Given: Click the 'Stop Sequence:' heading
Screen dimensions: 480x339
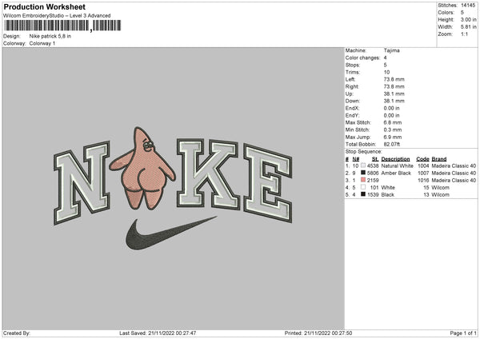Looking at the screenshot, I should tap(364, 152).
